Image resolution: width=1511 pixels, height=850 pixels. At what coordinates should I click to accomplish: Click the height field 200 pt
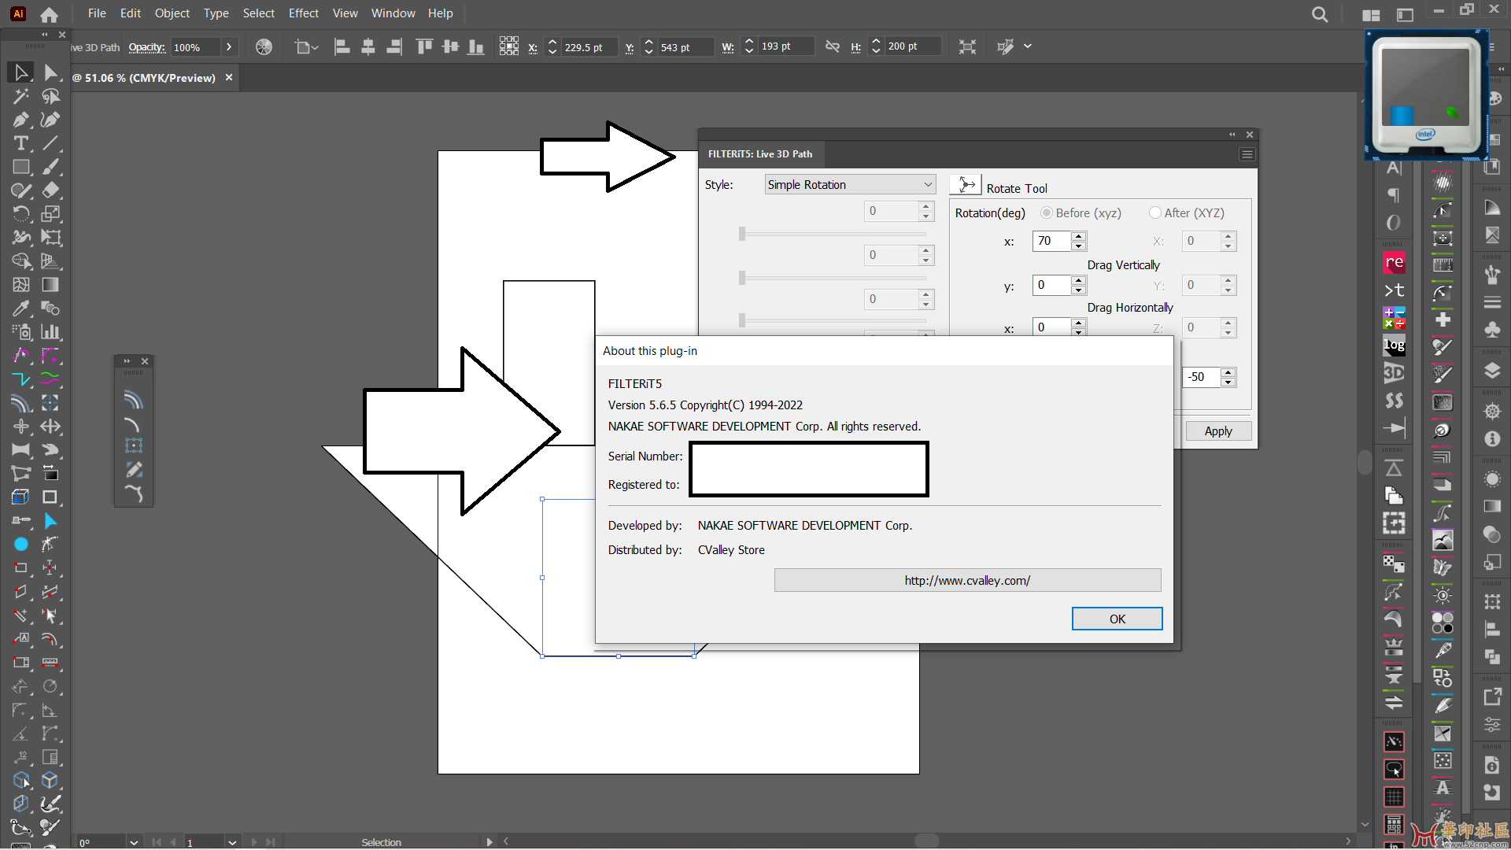pyautogui.click(x=913, y=46)
